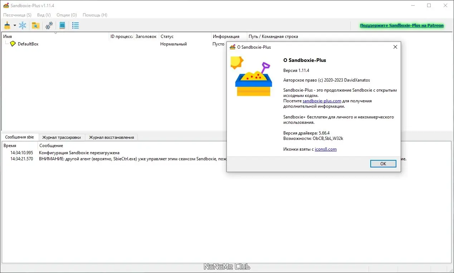Click the bulleted list toolbar icon
The image size is (454, 273).
click(x=75, y=25)
